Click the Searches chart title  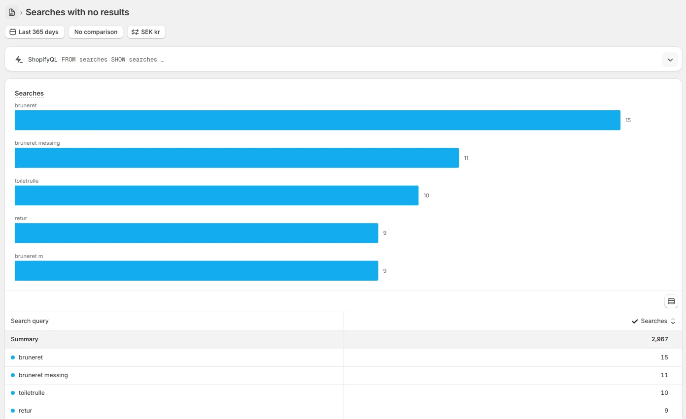29,94
